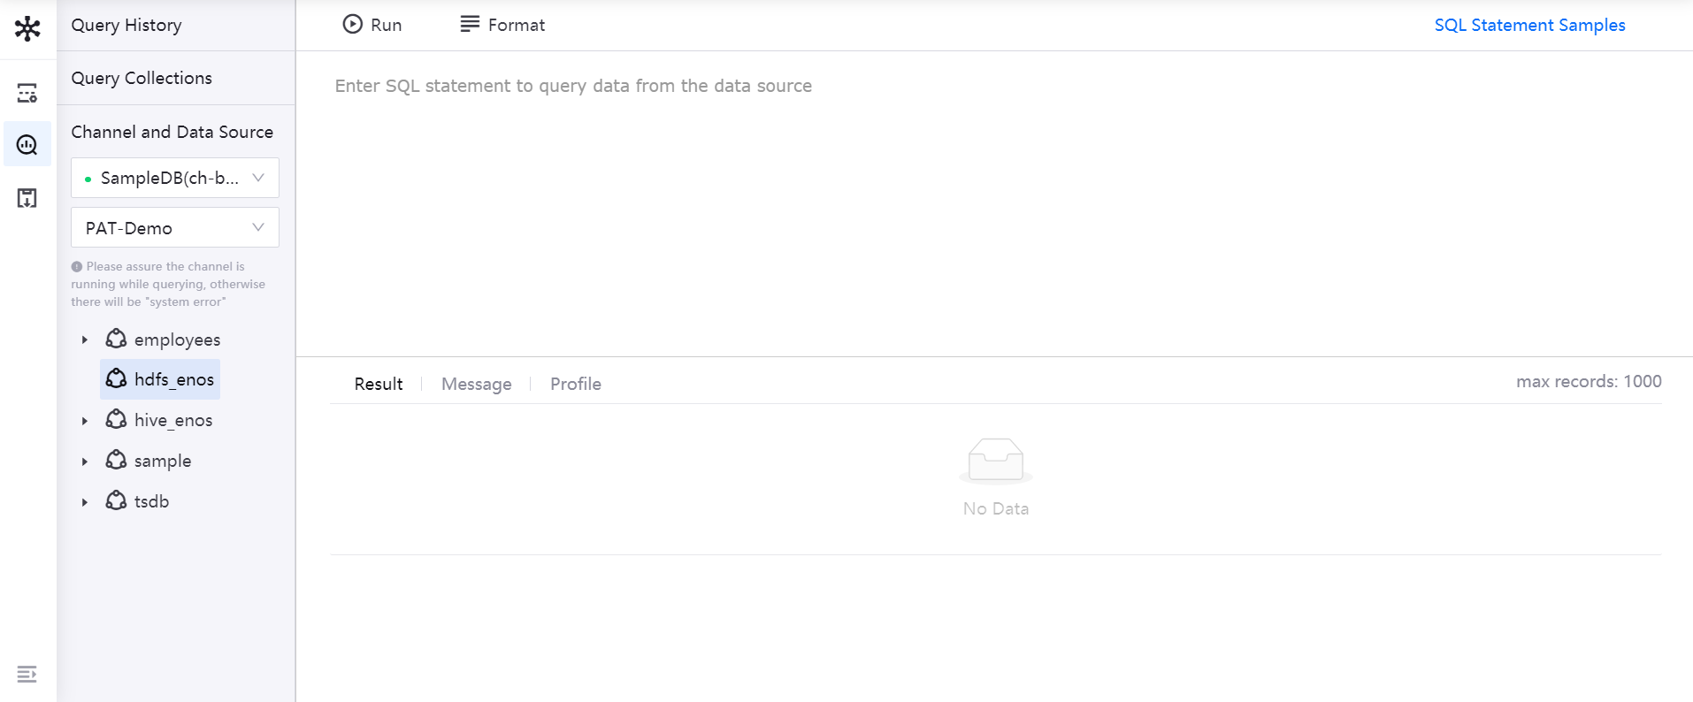
Task: Open the download tasks sidebar icon
Action: point(27,198)
